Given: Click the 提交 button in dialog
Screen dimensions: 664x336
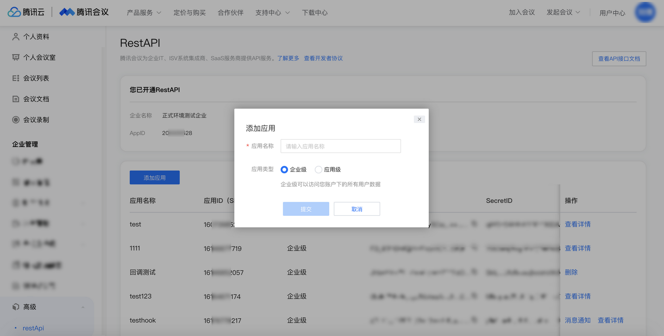Looking at the screenshot, I should coord(306,209).
